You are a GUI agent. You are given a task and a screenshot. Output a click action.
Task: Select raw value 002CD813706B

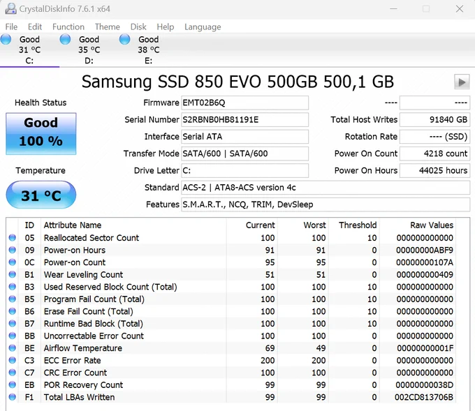[x=424, y=397]
